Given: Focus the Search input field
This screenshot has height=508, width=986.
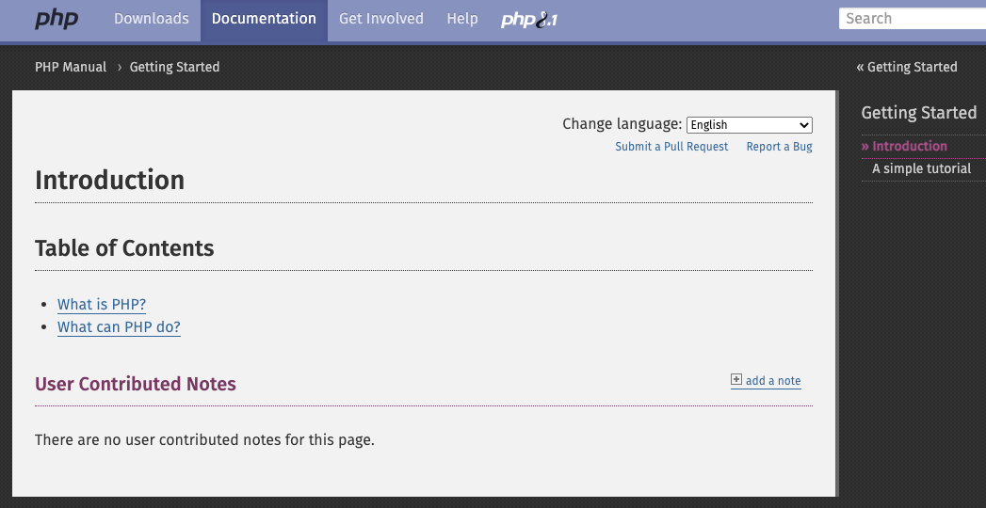Looking at the screenshot, I should (913, 19).
